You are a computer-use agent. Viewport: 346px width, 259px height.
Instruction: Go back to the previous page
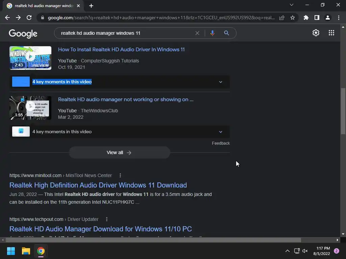click(7, 18)
